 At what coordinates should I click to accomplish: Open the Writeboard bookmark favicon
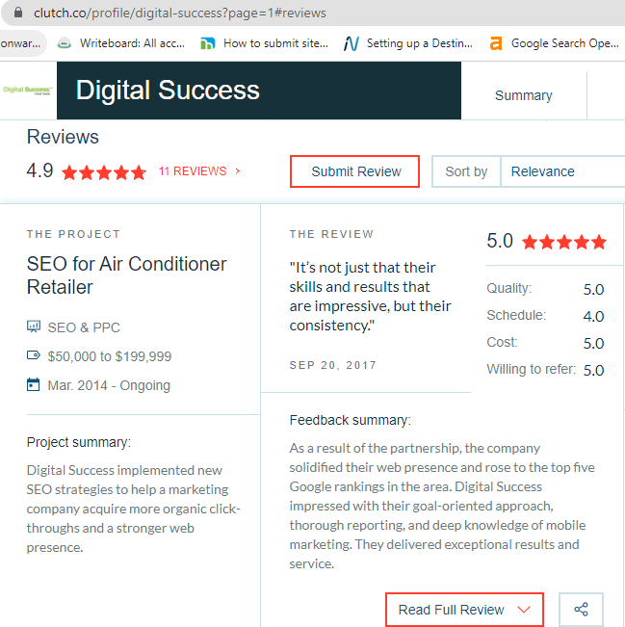click(64, 43)
